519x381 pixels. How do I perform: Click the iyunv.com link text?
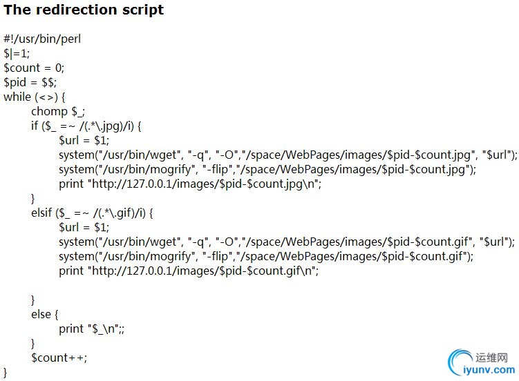[489, 370]
